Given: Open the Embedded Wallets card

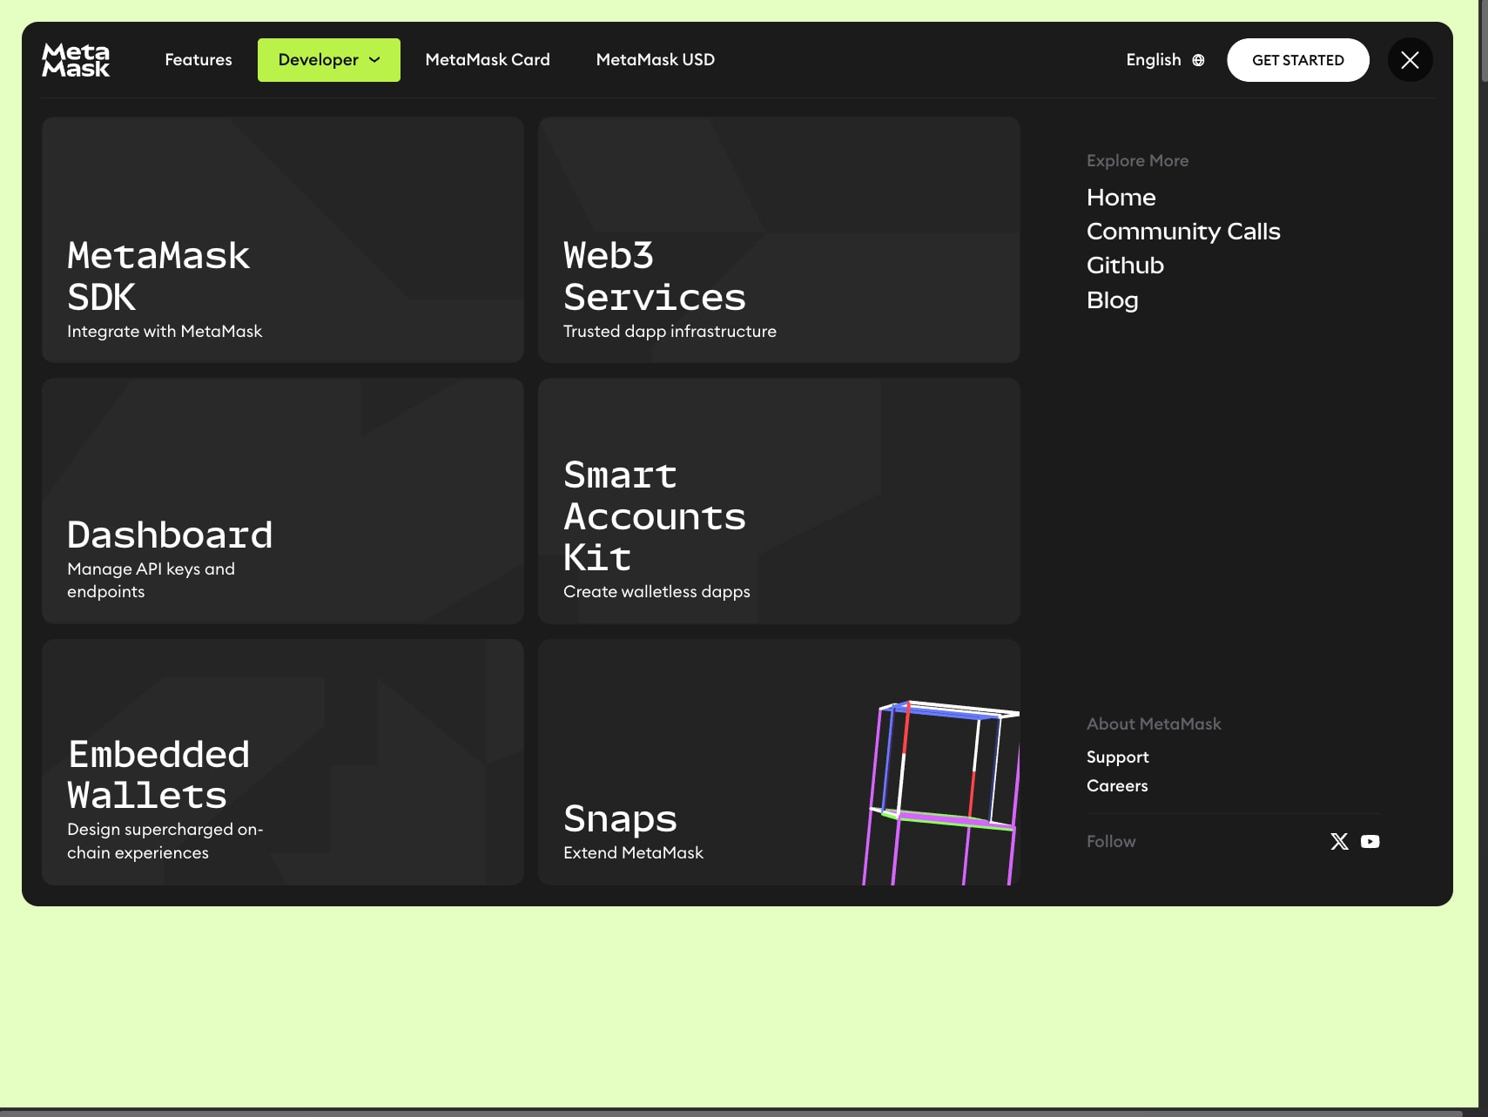Looking at the screenshot, I should pyautogui.click(x=283, y=762).
